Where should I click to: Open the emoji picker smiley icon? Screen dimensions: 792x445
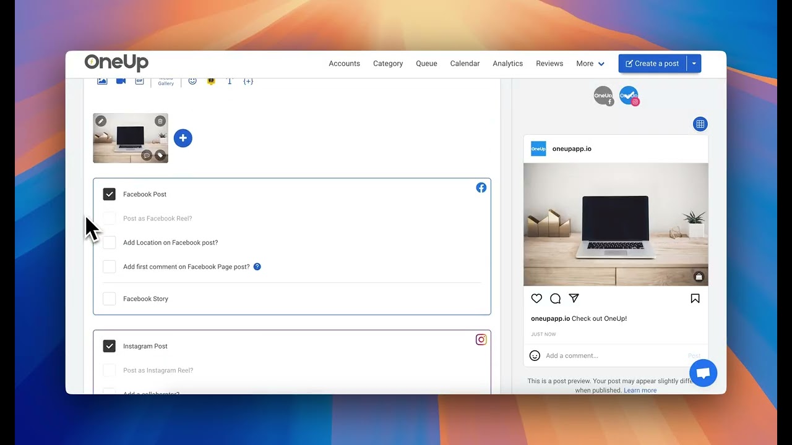[192, 81]
